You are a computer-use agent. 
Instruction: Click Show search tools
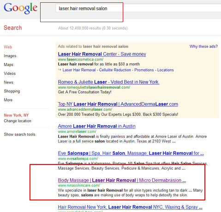(19, 134)
